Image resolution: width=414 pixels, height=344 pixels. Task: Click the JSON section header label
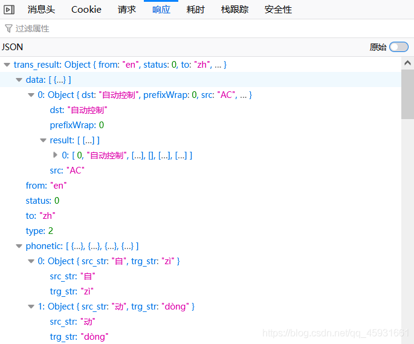coord(13,47)
